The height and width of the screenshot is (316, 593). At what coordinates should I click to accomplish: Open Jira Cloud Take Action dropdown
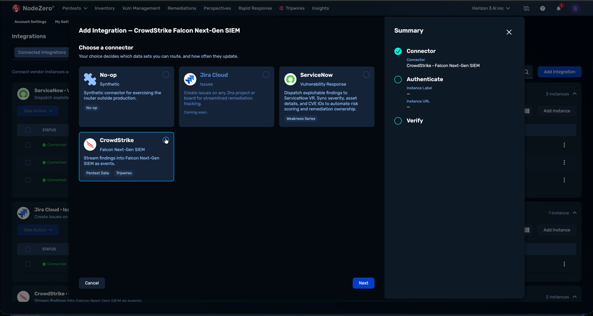point(38,230)
